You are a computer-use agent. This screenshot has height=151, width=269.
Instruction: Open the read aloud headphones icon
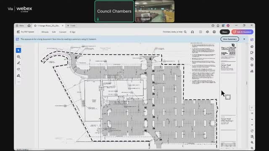[x=193, y=32]
